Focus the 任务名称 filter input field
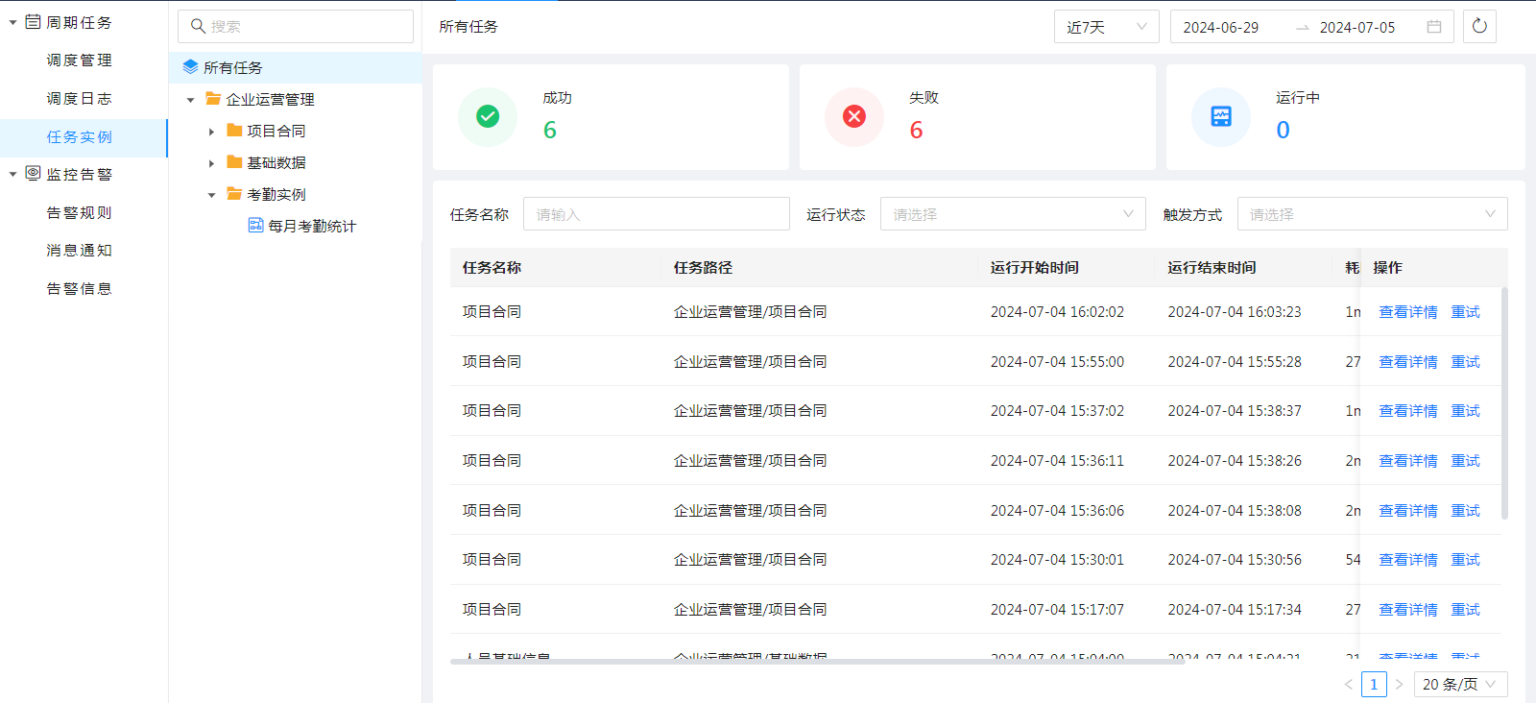The image size is (1536, 703). (656, 214)
